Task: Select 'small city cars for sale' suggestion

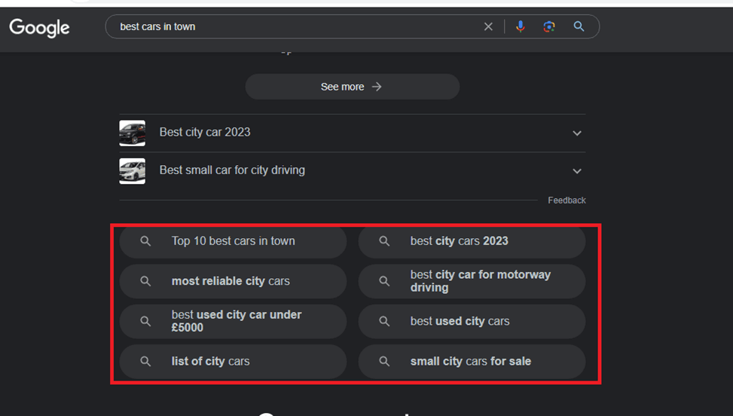Action: 470,362
